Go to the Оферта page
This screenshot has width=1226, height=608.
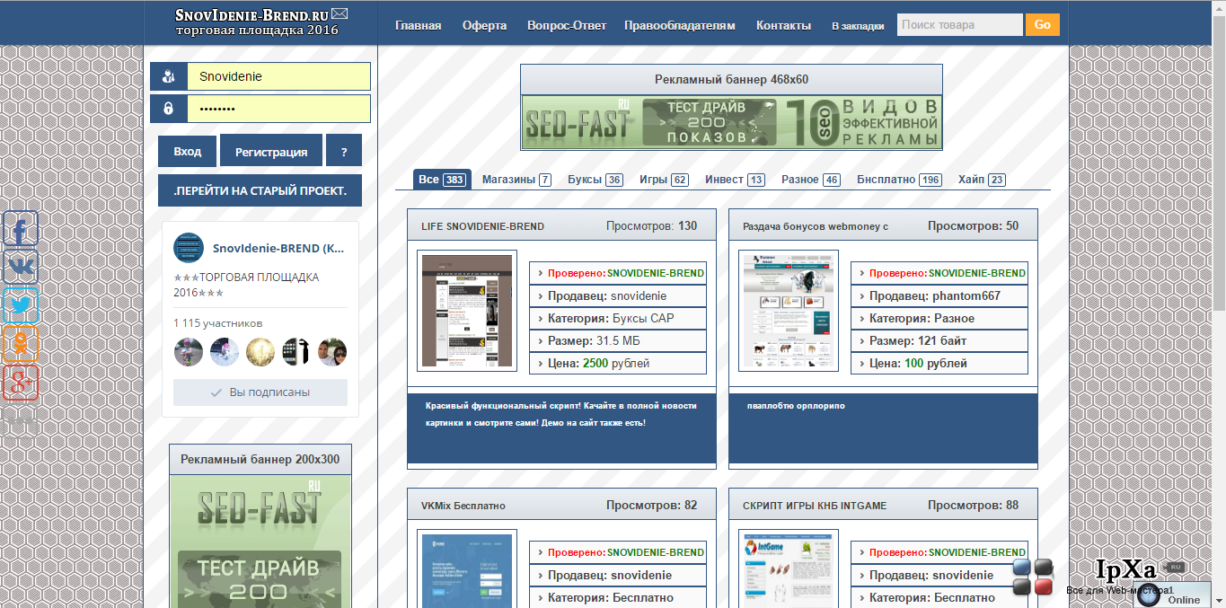click(x=484, y=25)
